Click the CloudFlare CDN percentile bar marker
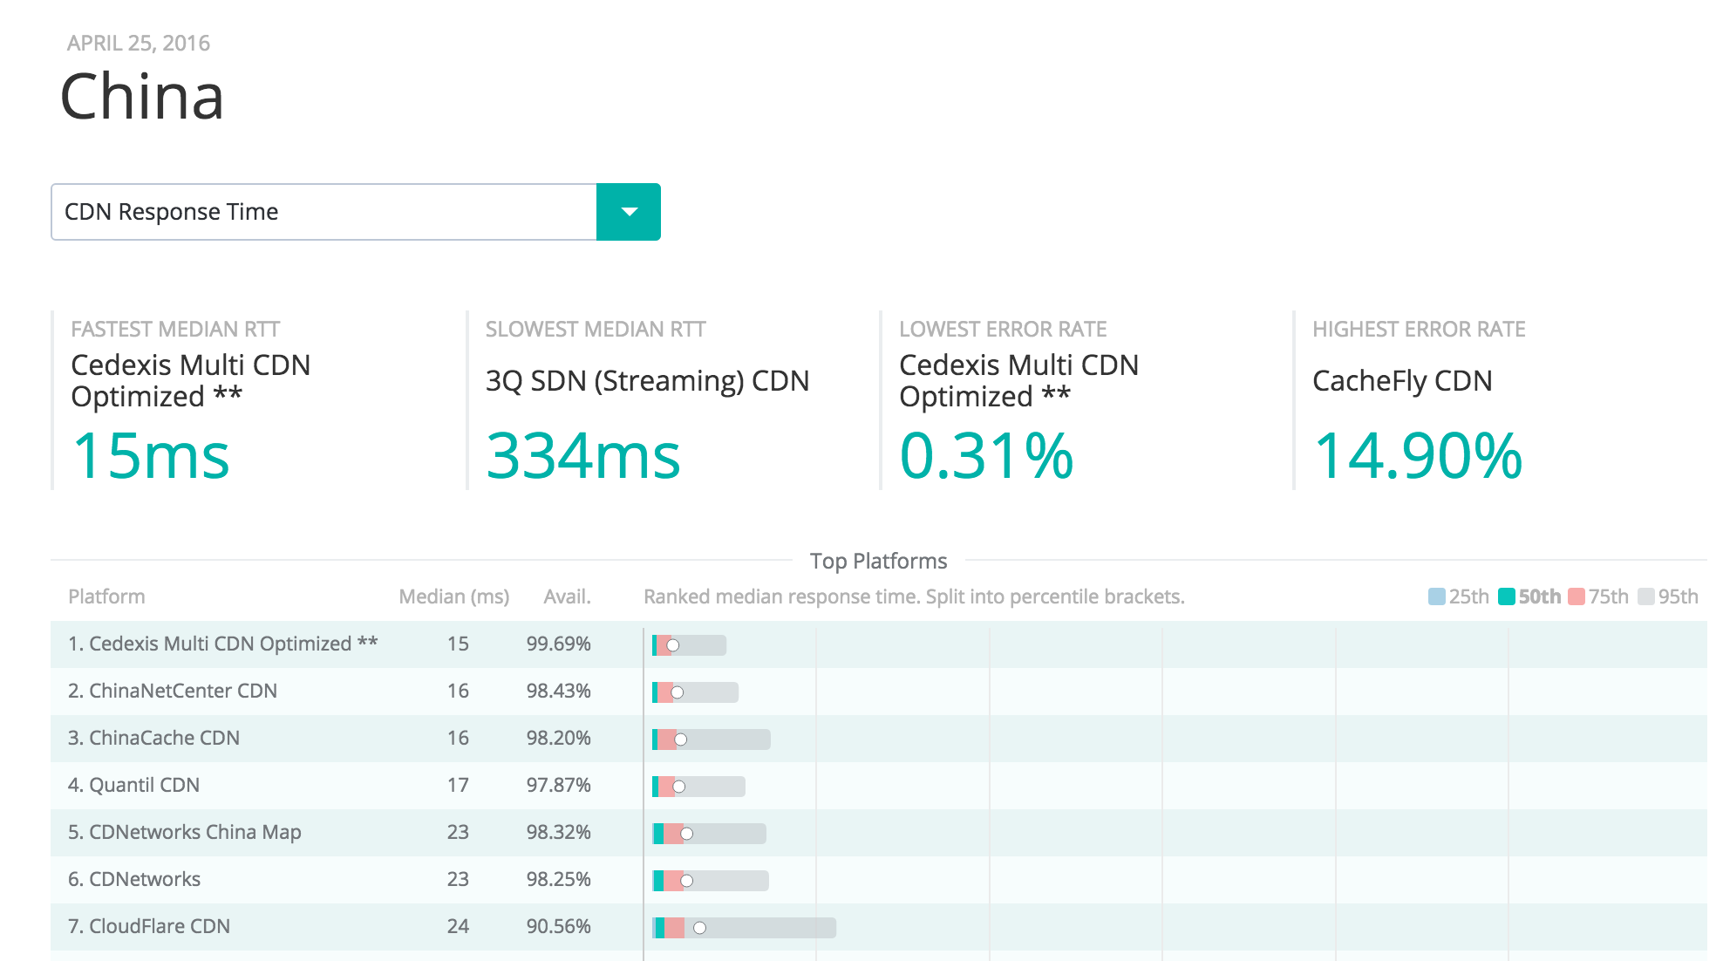 [699, 928]
